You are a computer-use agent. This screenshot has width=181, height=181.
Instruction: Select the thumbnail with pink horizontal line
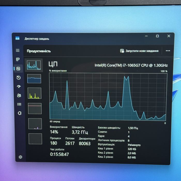(35, 108)
